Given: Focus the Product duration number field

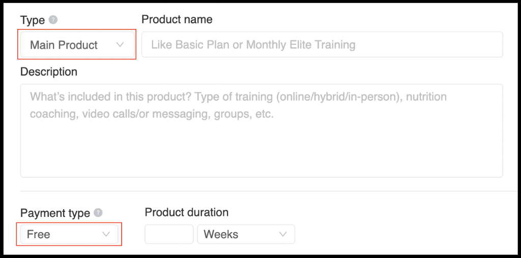Looking at the screenshot, I should (x=169, y=234).
